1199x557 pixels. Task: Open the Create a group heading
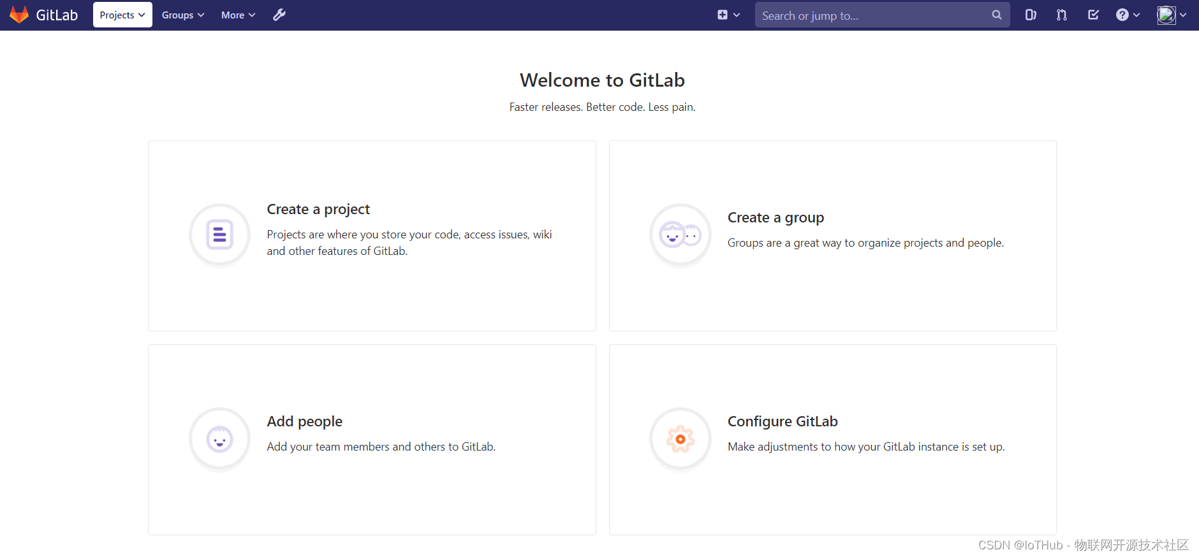[x=776, y=217]
